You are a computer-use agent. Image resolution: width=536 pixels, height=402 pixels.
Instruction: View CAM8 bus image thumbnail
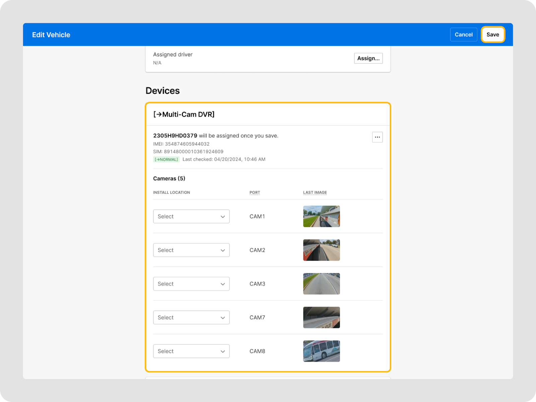[x=321, y=351]
